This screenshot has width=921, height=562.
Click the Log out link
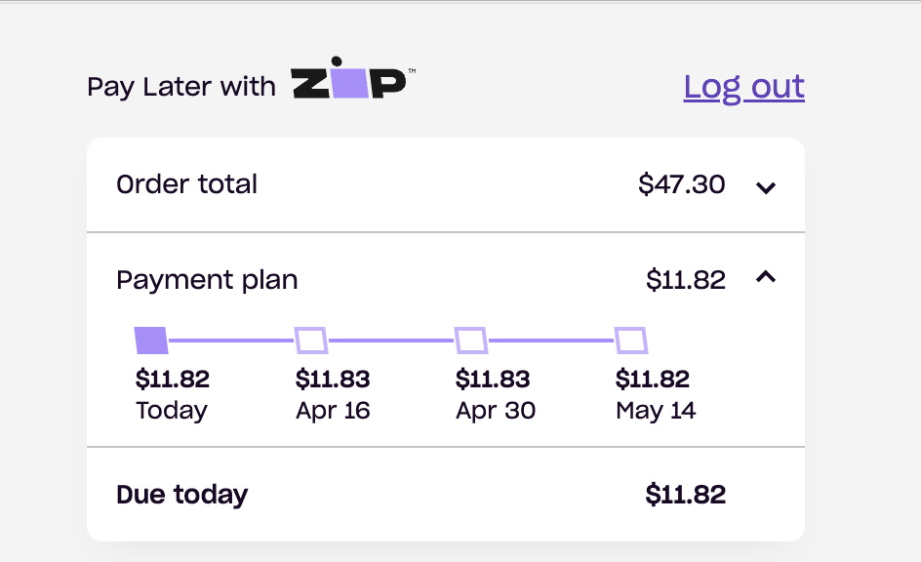[743, 87]
